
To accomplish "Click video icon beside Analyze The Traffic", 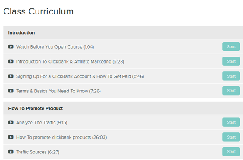I will point(11,122).
